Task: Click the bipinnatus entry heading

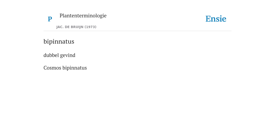Action: point(59,41)
